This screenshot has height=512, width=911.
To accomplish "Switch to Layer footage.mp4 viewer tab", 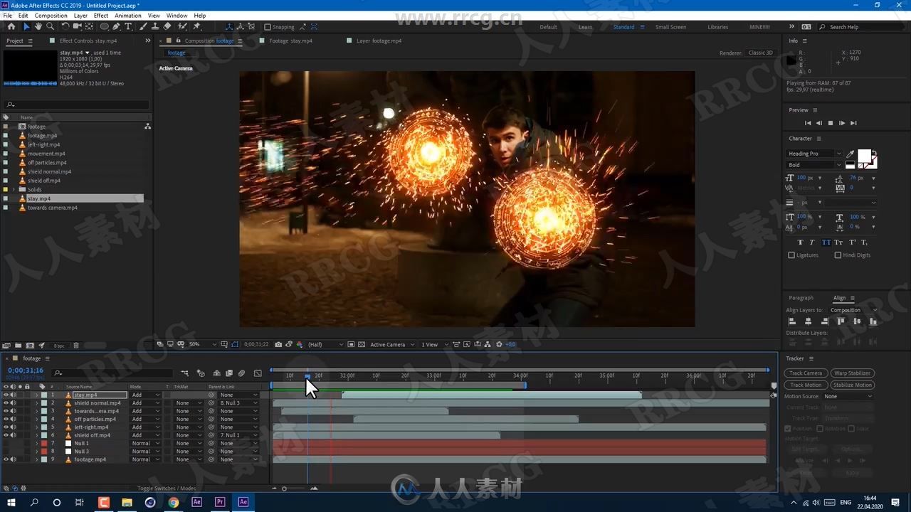I will coord(379,41).
